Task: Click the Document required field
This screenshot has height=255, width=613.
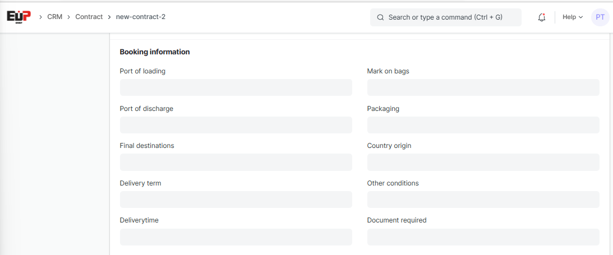Action: point(483,237)
